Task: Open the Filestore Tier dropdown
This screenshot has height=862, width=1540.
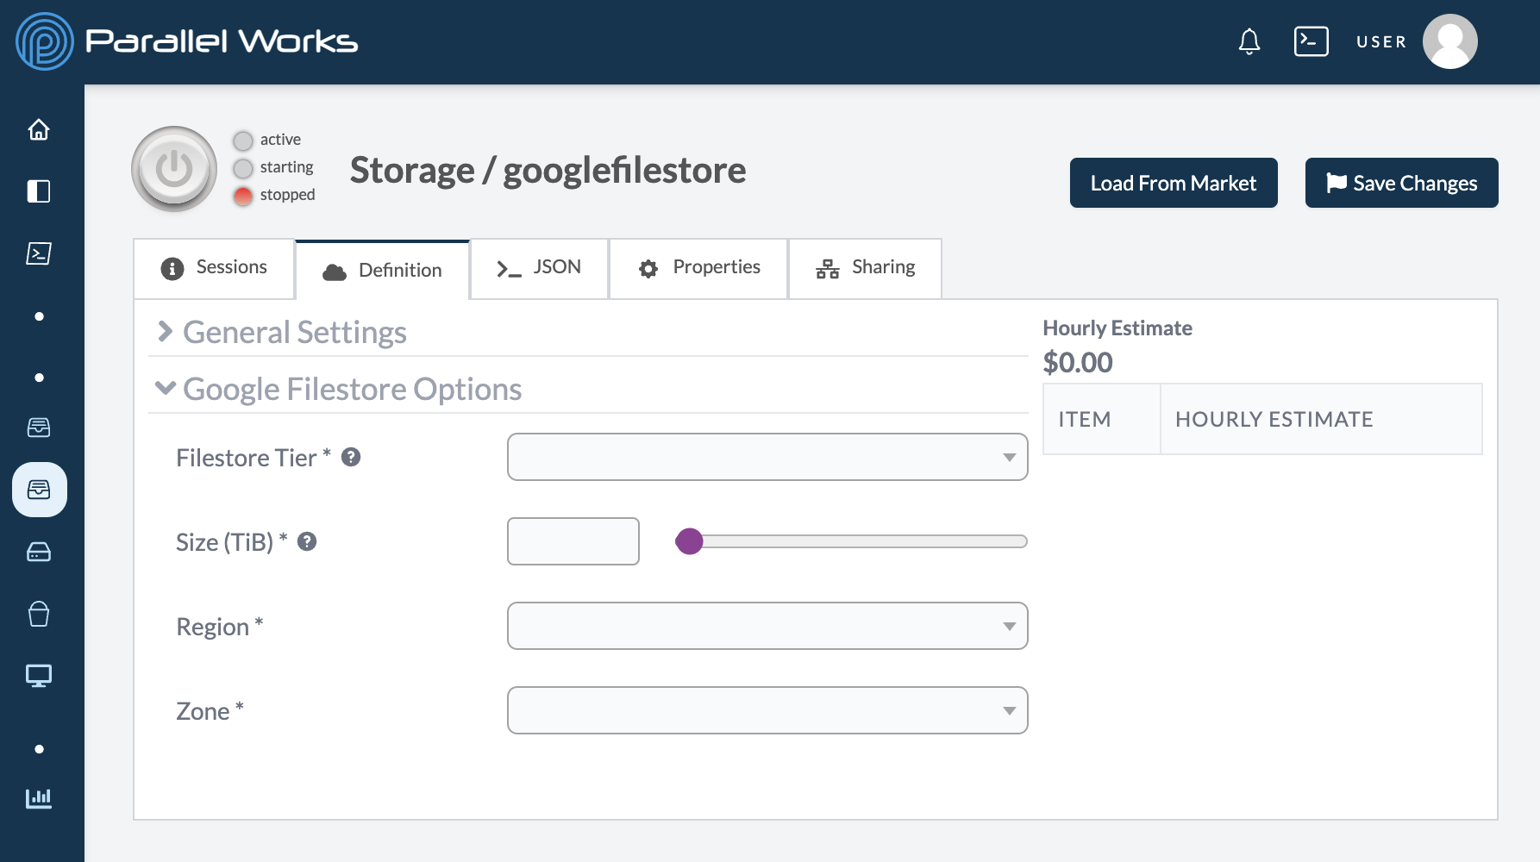Action: [767, 457]
